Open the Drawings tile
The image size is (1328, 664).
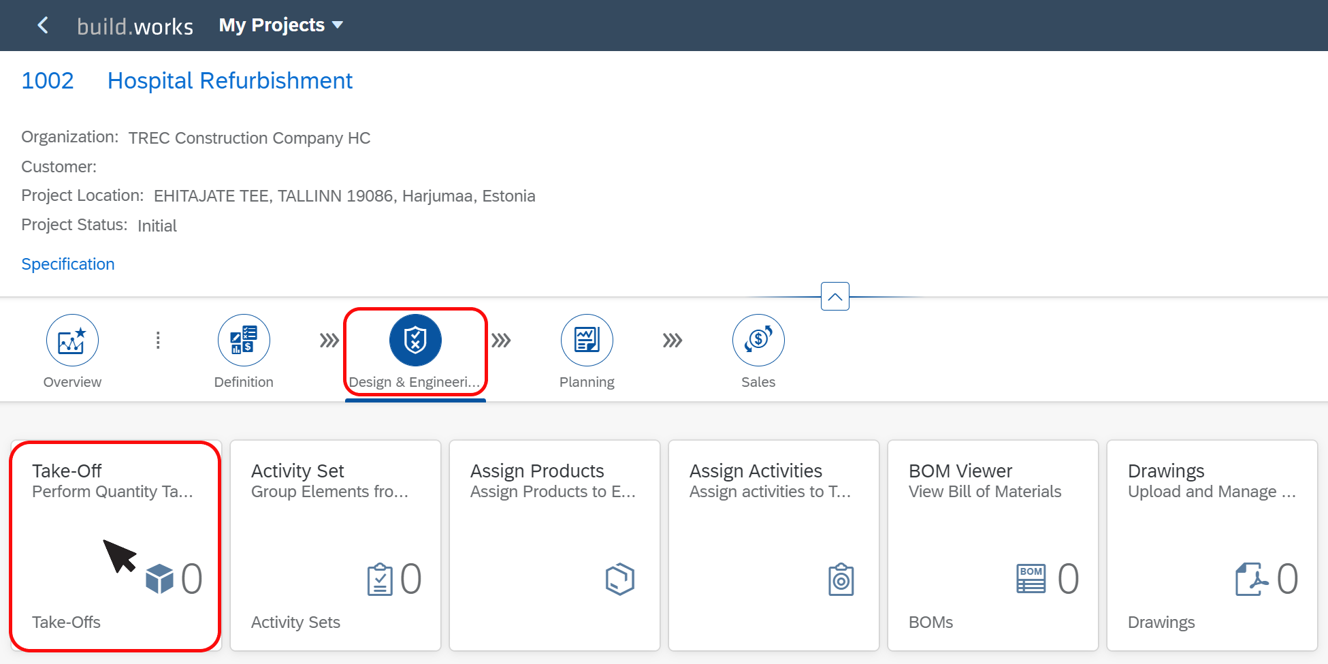click(x=1212, y=546)
